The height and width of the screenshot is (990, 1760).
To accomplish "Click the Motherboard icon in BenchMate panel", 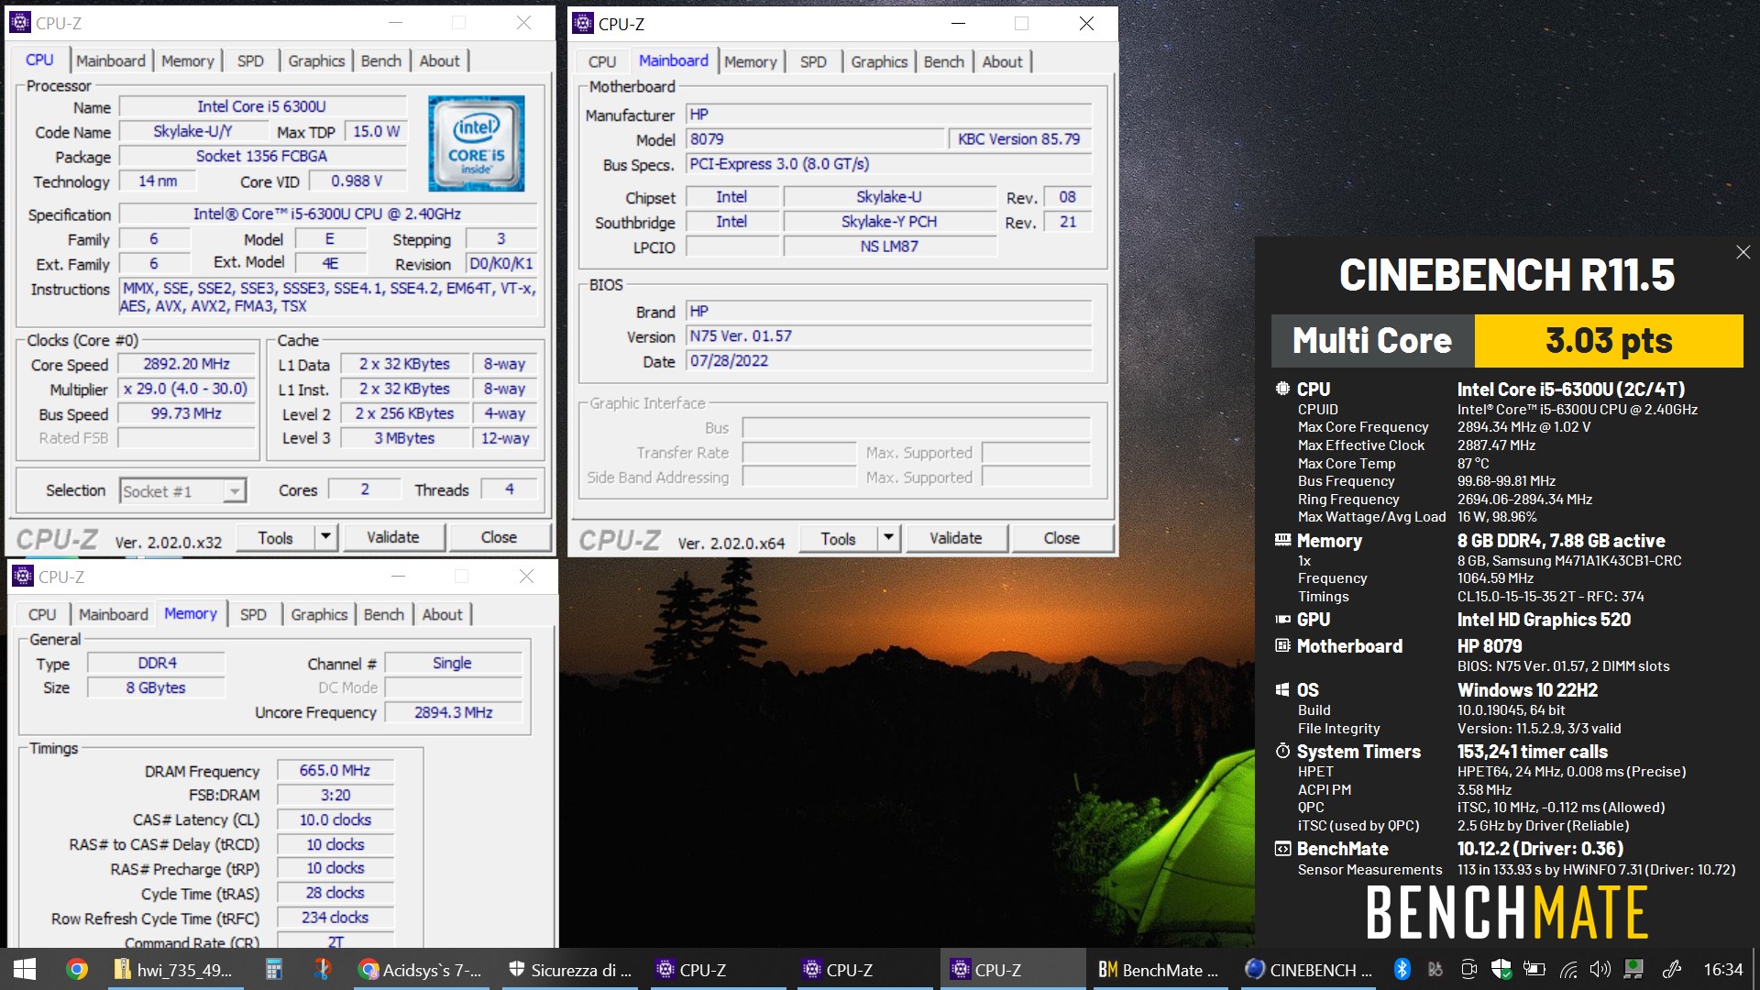I will (1282, 645).
